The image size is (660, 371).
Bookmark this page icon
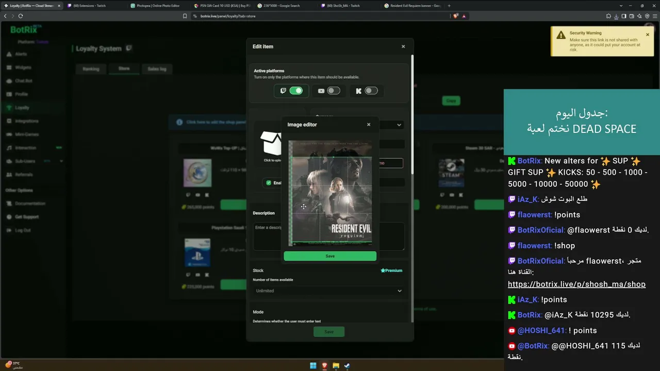tap(185, 16)
